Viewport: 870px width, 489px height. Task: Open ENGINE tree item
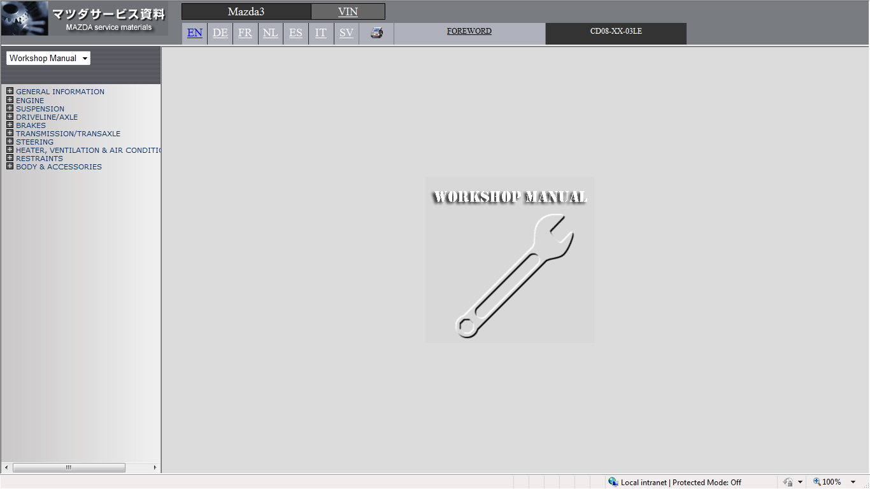pyautogui.click(x=30, y=101)
